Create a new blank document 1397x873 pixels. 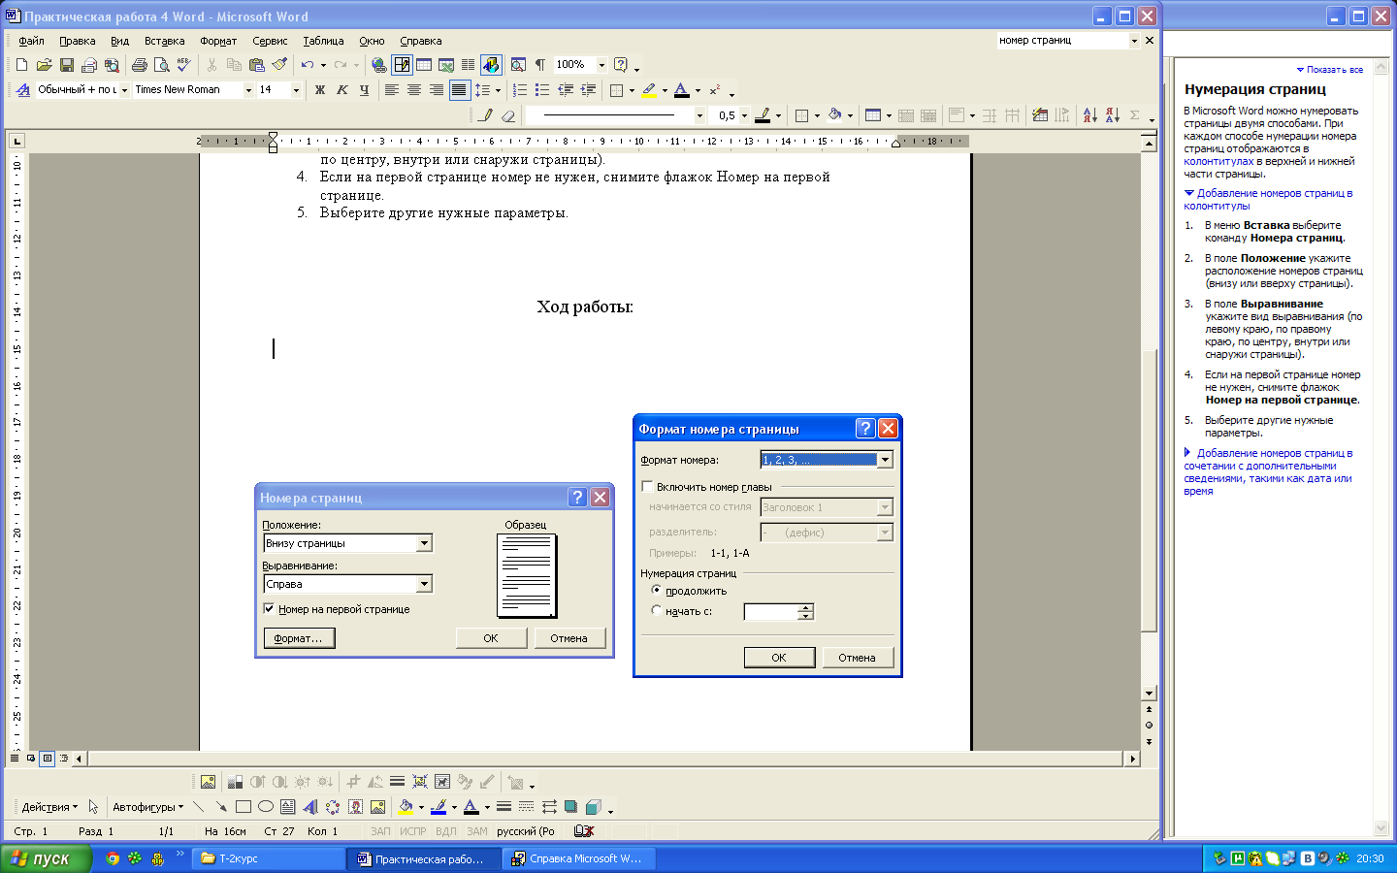coord(21,65)
